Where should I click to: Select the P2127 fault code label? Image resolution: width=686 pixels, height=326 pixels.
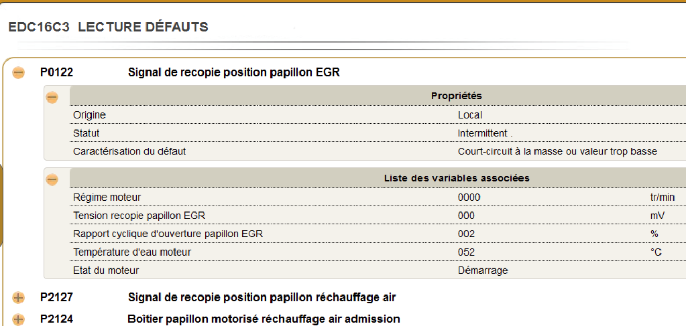(56, 298)
